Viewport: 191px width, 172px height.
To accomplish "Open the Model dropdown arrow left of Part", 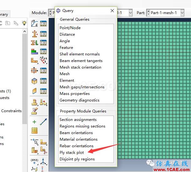I will (x=130, y=13).
